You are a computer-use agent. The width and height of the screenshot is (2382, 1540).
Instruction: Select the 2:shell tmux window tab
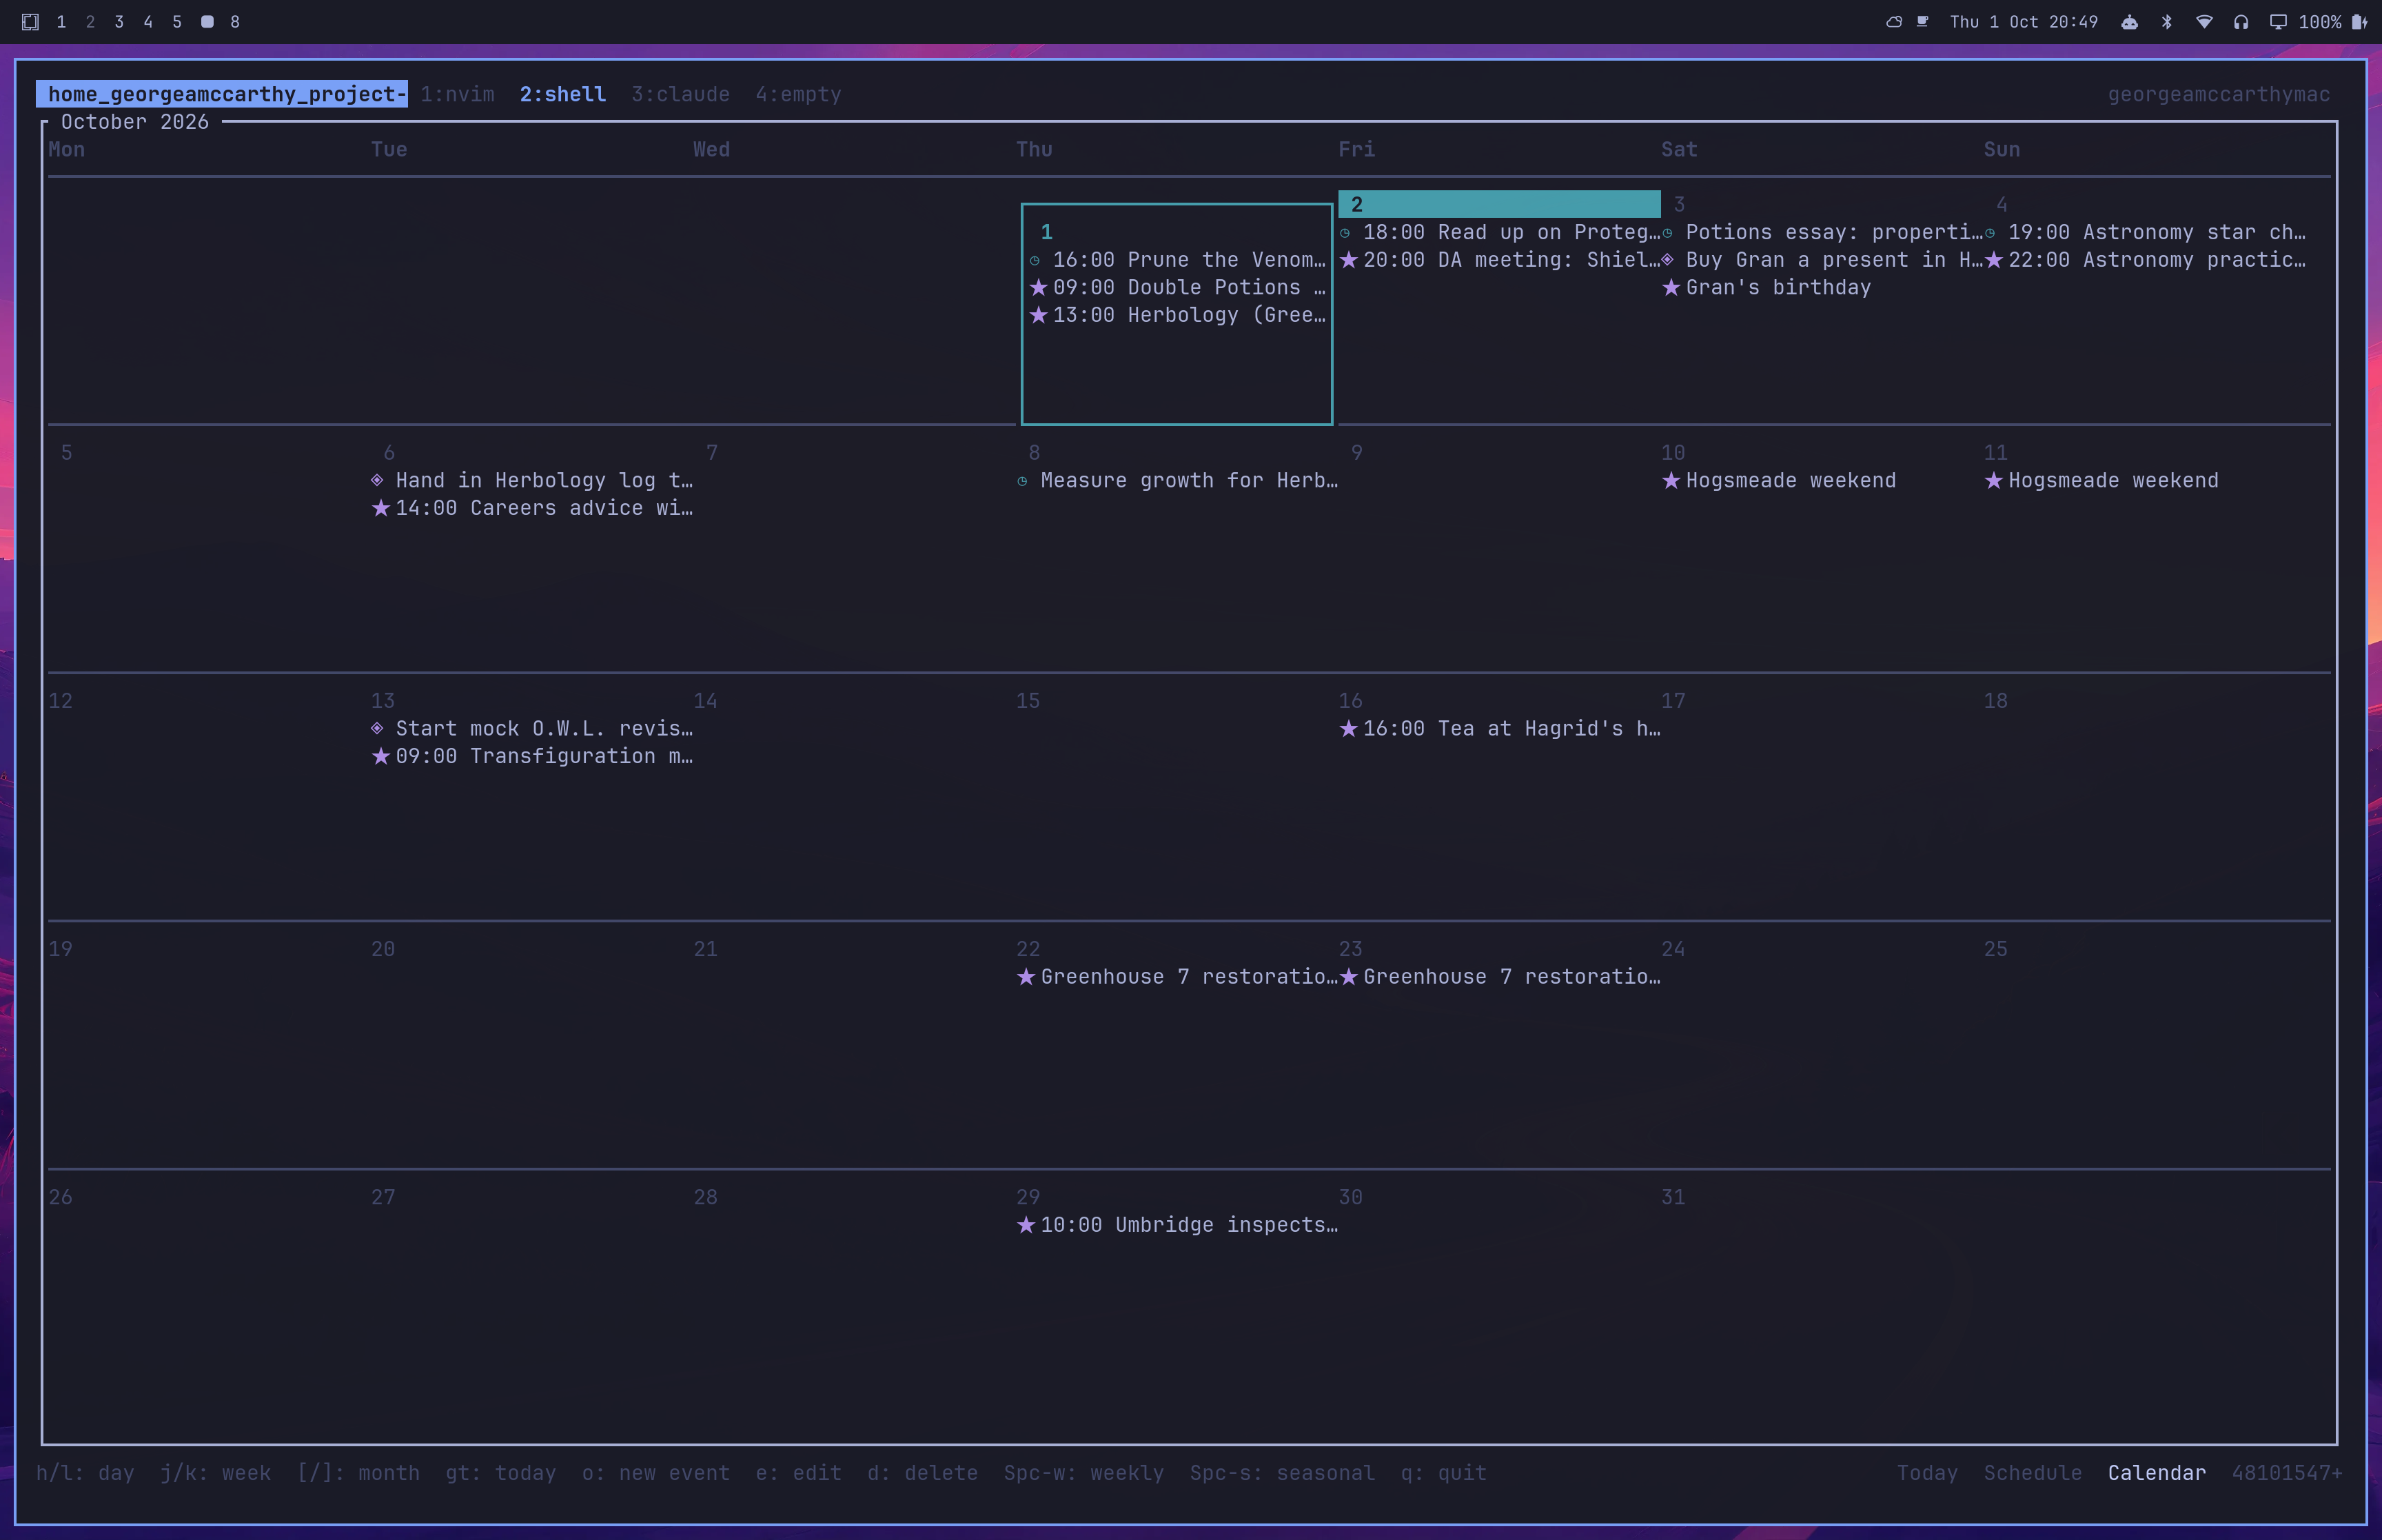pos(563,94)
